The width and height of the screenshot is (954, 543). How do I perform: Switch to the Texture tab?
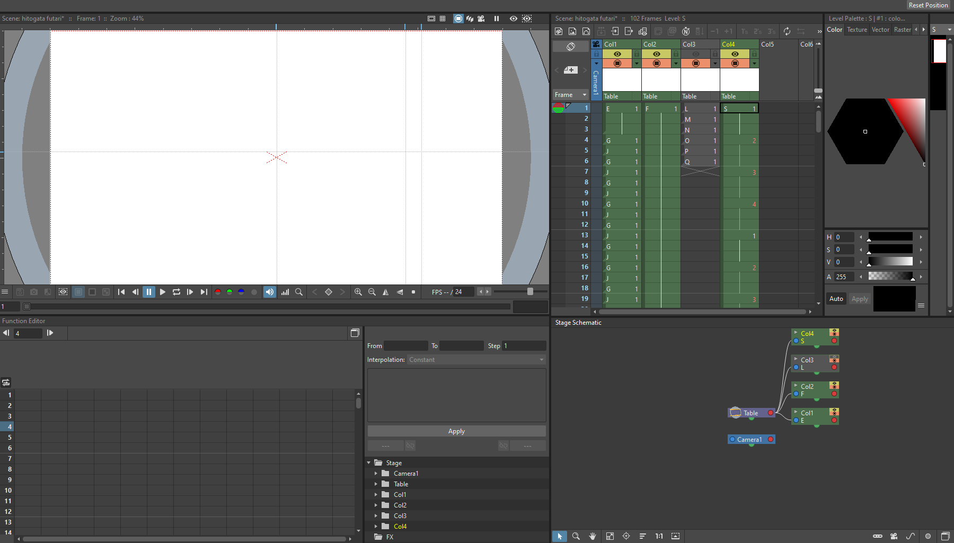(856, 30)
